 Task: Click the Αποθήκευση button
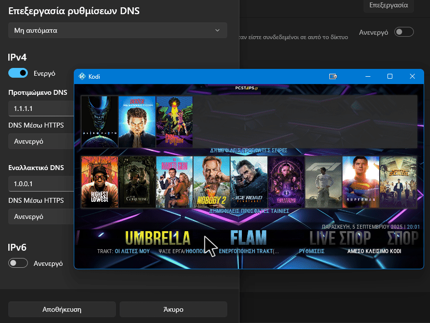(x=62, y=310)
